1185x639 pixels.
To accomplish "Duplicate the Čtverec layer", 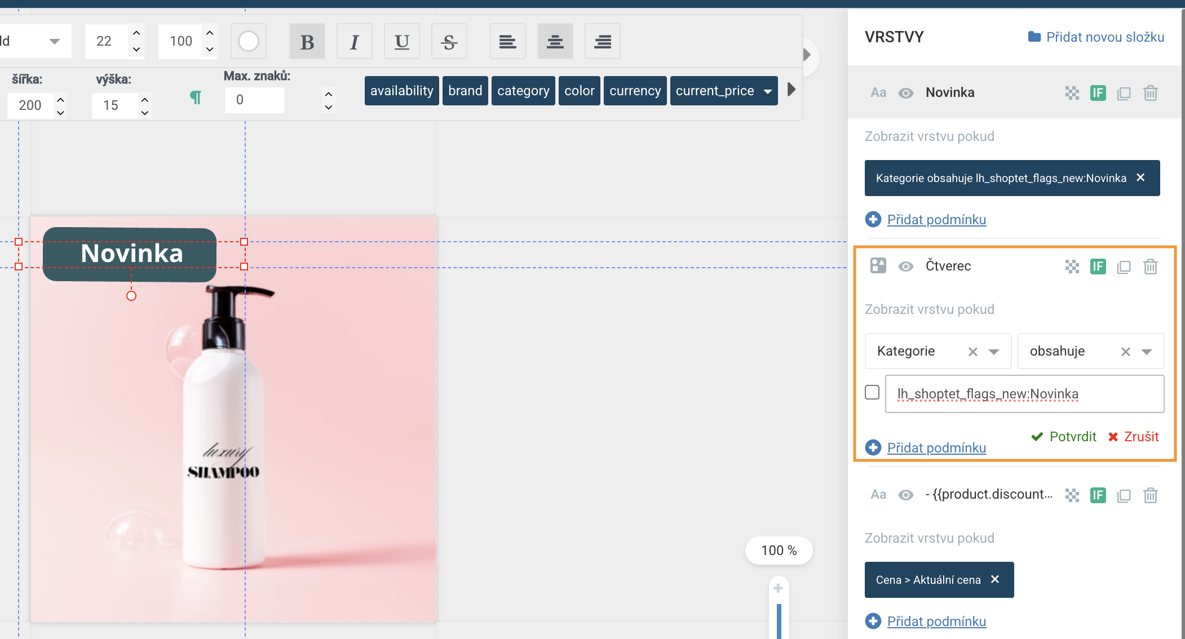I will (x=1124, y=267).
